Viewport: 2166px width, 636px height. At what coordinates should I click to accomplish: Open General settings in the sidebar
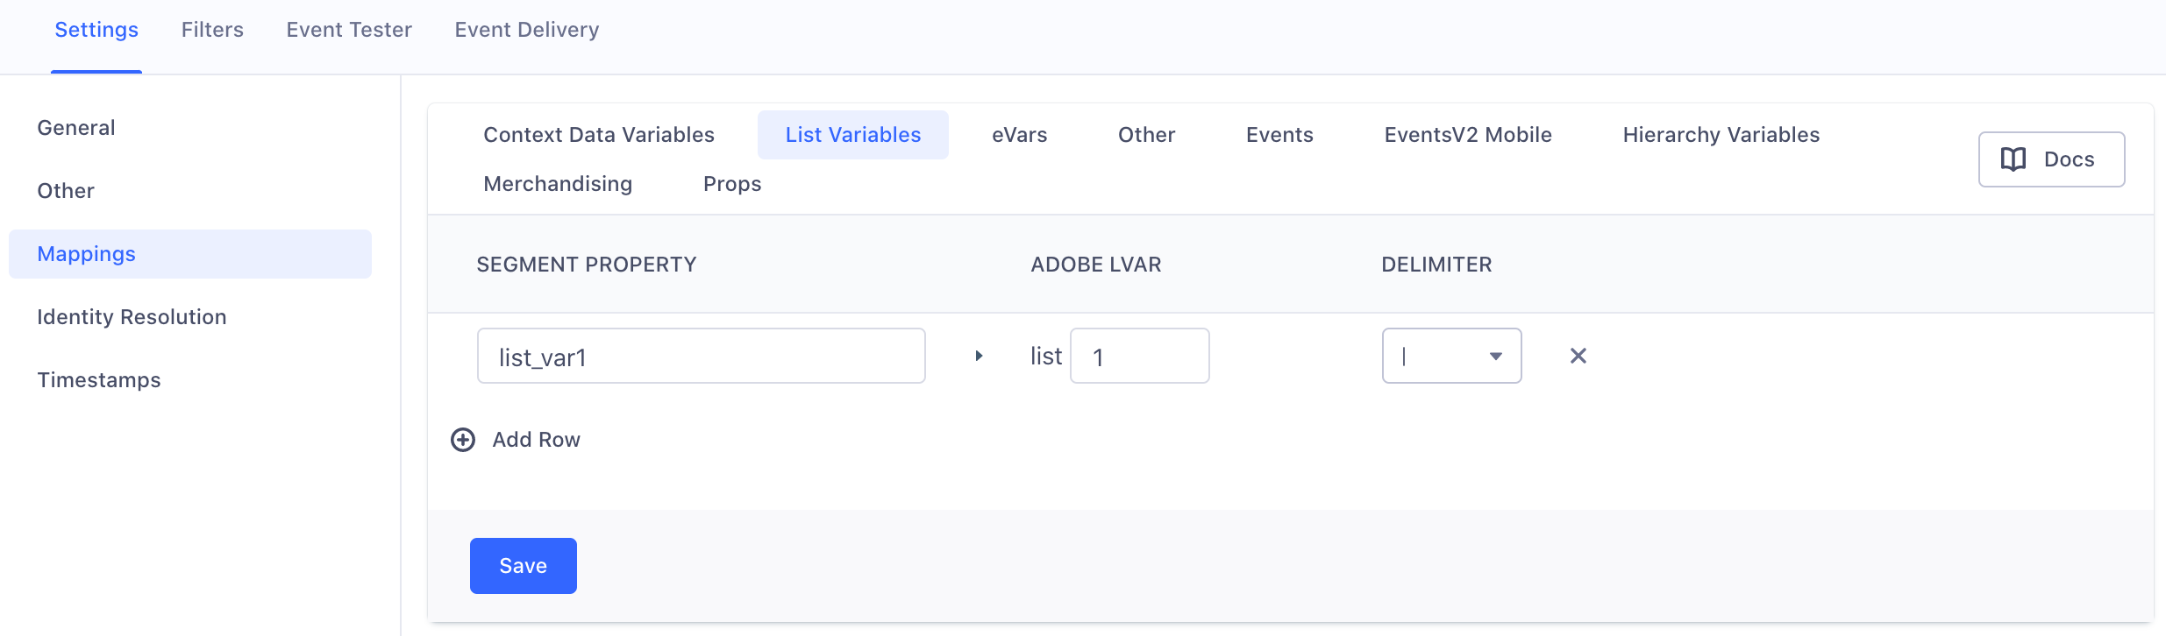pyautogui.click(x=76, y=128)
